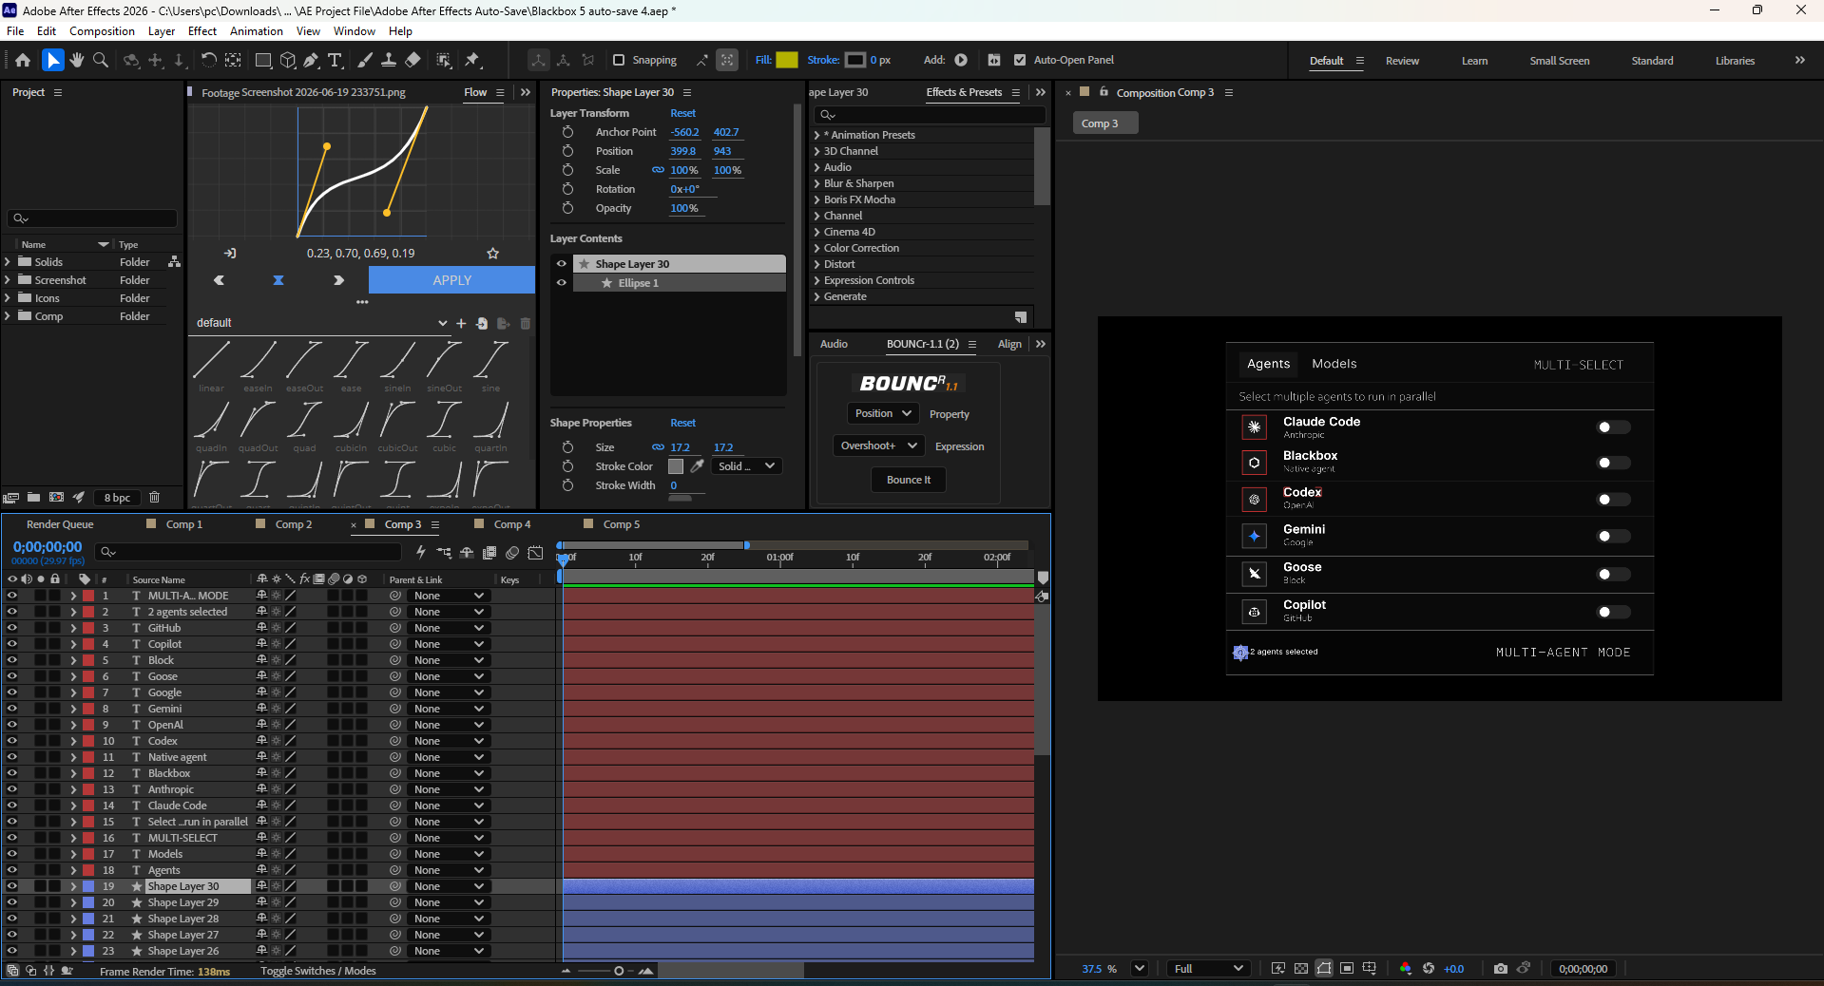Select the Zoom tool
Screen dimensions: 1824x986
[101, 60]
